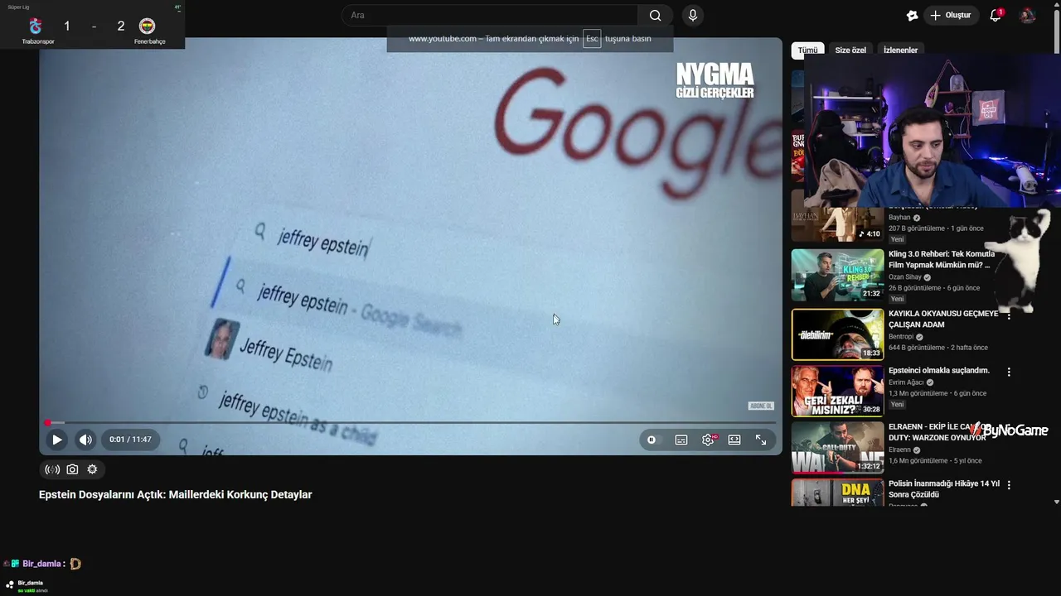Click the magnifier search button
Viewport: 1061px width, 596px height.
655,15
